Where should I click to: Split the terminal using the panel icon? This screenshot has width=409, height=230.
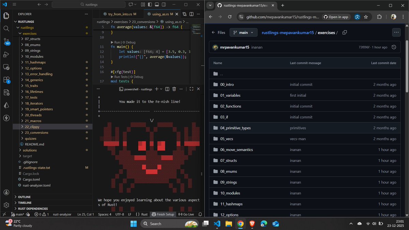(167, 89)
